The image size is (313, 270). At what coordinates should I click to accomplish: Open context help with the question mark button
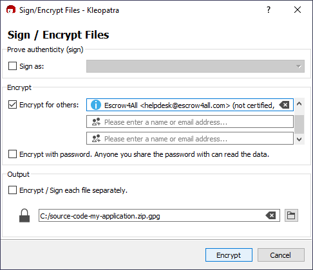click(x=269, y=10)
